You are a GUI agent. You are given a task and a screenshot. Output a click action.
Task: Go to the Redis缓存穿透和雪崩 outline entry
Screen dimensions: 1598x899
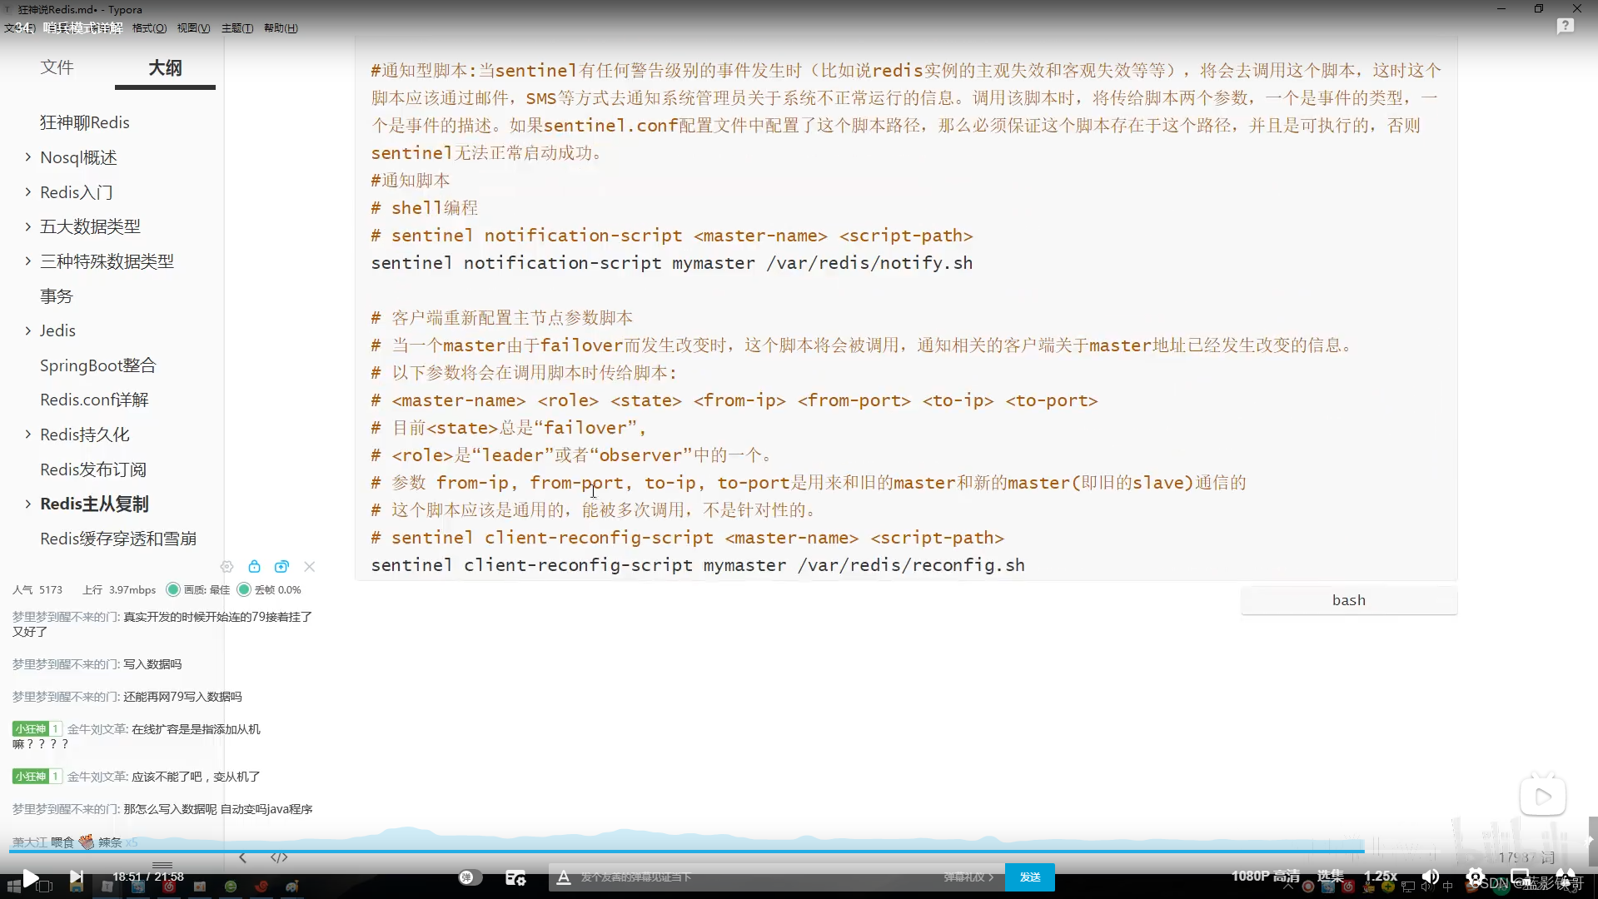118,539
